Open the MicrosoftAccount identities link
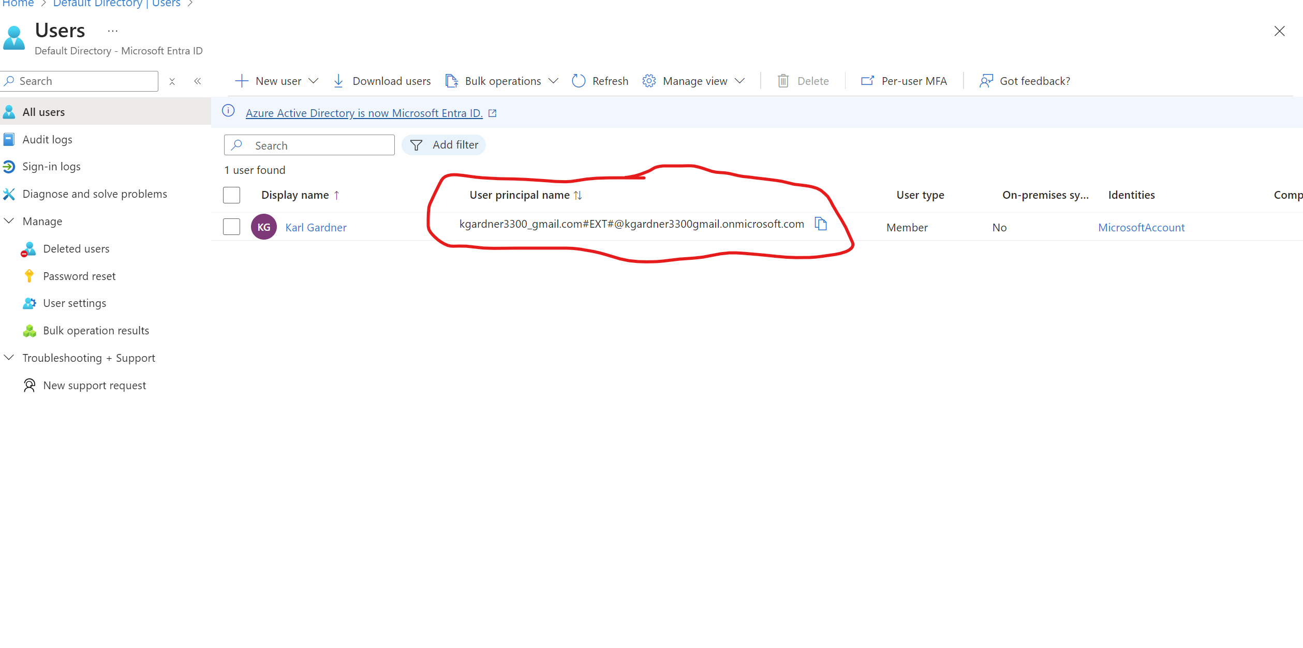The width and height of the screenshot is (1303, 648). click(1141, 227)
